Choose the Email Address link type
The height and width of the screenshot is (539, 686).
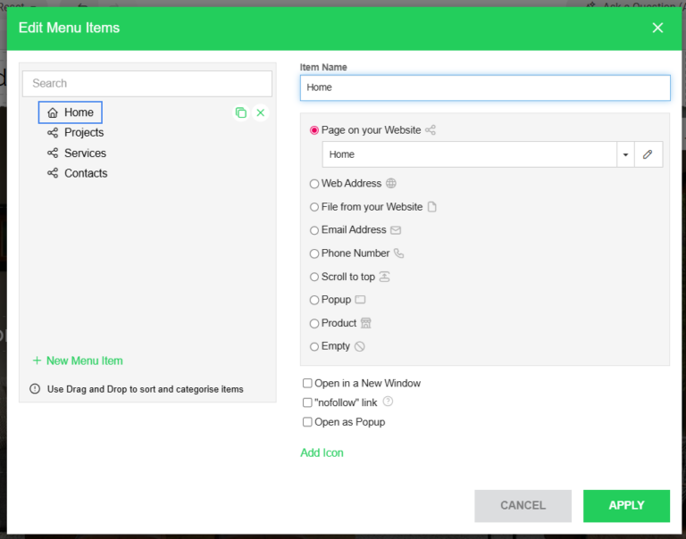pyautogui.click(x=314, y=230)
